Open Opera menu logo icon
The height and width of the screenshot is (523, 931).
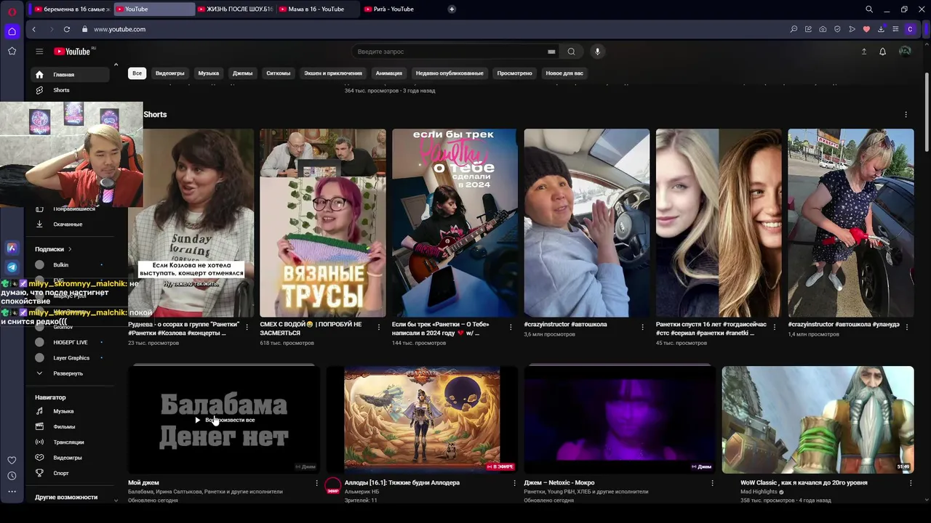pyautogui.click(x=12, y=12)
